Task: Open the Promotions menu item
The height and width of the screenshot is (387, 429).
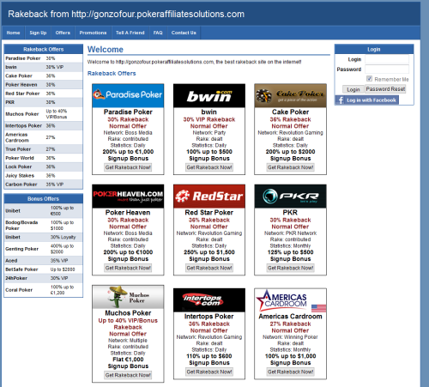Action: [x=93, y=33]
